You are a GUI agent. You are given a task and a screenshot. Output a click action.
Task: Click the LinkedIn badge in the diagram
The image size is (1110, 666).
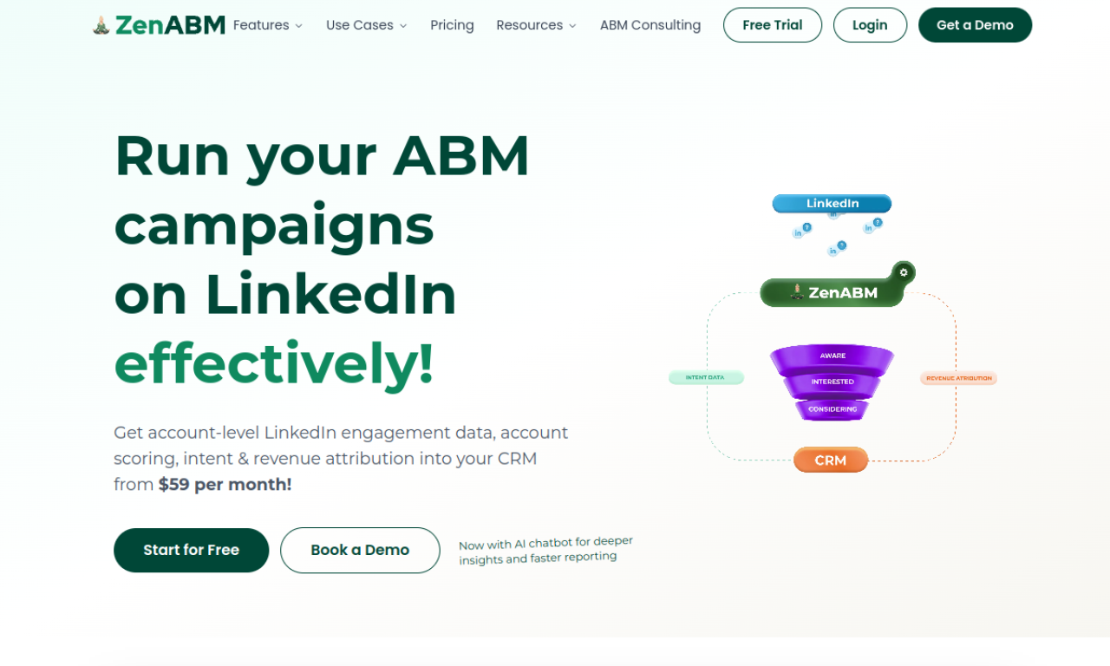pyautogui.click(x=831, y=203)
